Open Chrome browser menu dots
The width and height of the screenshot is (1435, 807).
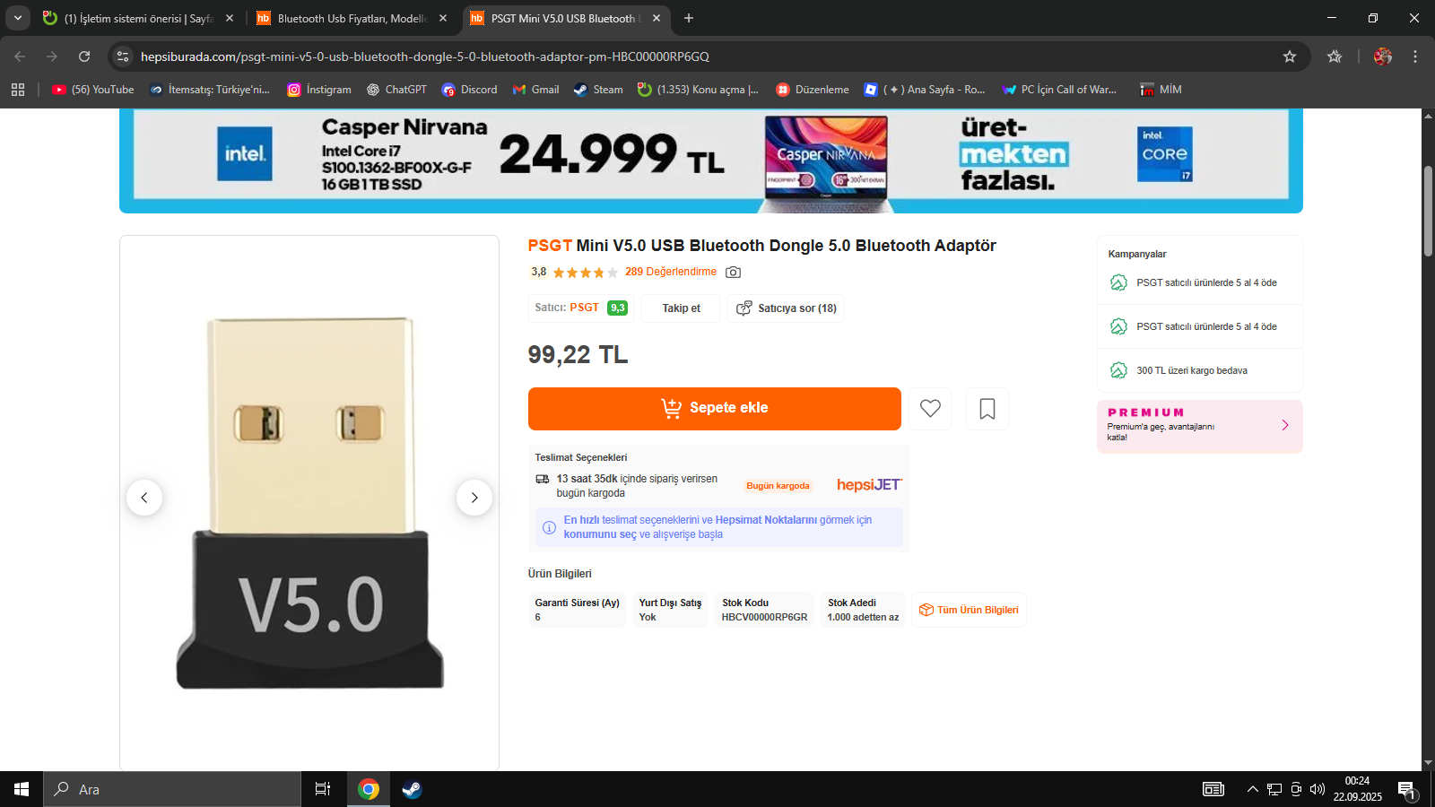[1415, 56]
